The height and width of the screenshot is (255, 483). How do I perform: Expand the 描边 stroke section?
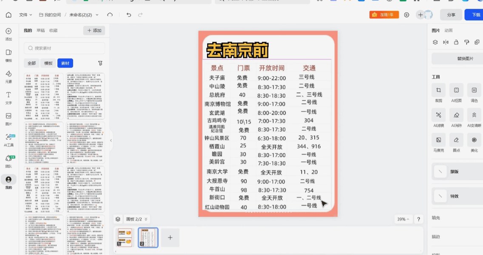pos(436,237)
